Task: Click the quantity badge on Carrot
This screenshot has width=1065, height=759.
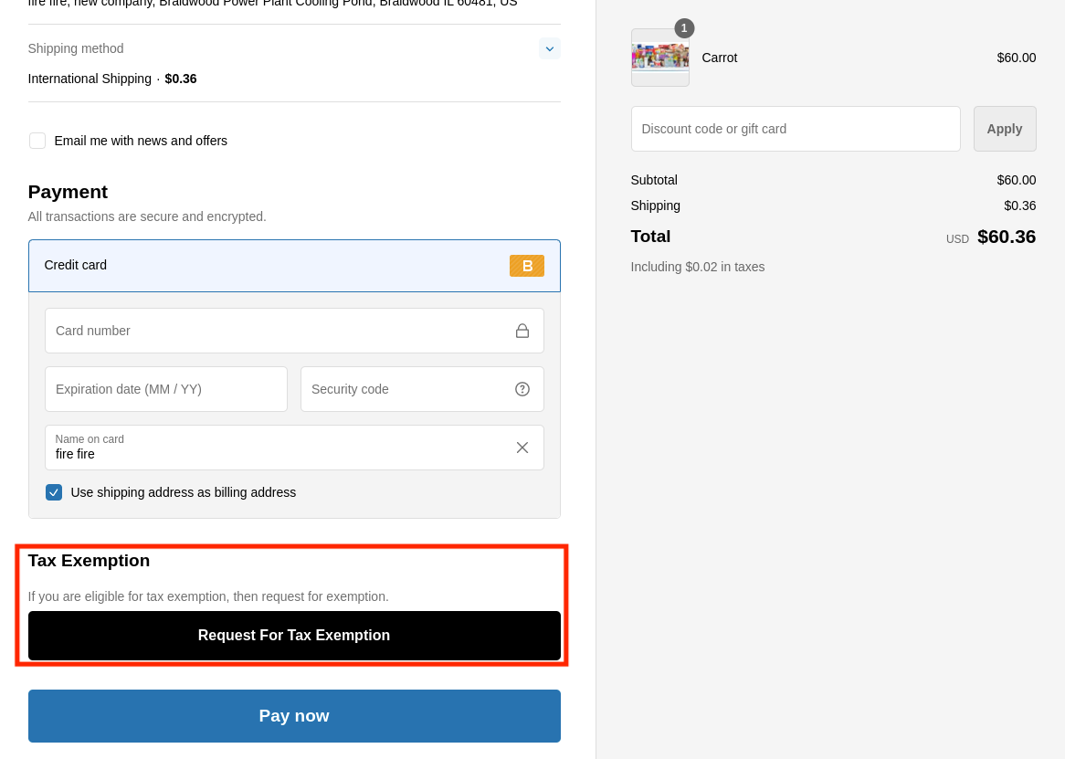Action: pyautogui.click(x=684, y=28)
